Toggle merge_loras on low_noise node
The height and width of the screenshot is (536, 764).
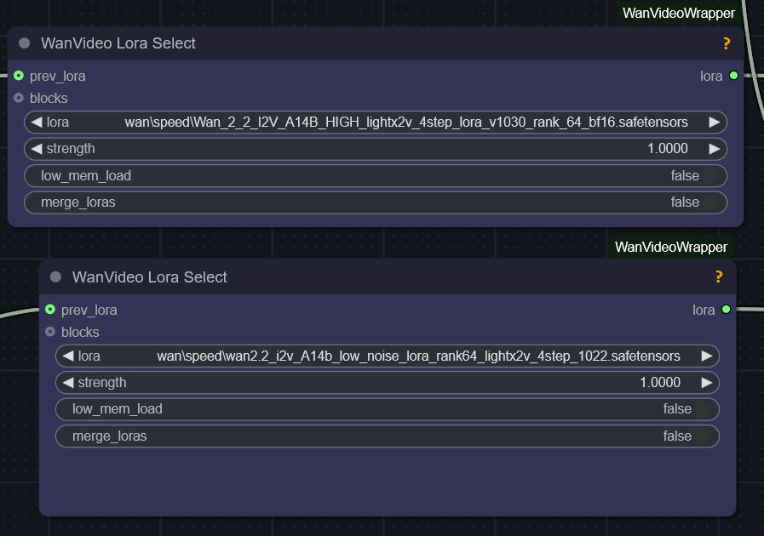click(388, 436)
